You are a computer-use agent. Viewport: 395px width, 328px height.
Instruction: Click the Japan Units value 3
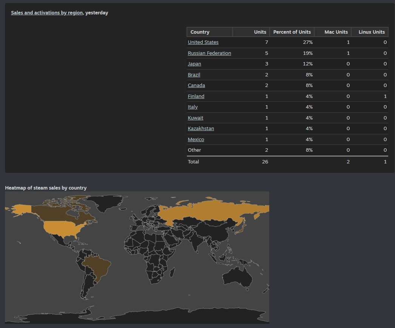(267, 64)
